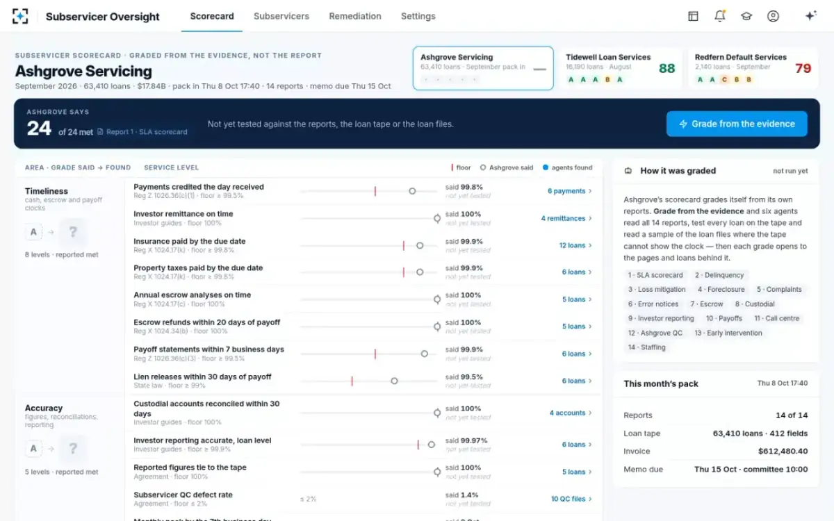Click the Annual escrow analyses on time row
Image resolution: width=834 pixels, height=521 pixels.
coord(363,299)
